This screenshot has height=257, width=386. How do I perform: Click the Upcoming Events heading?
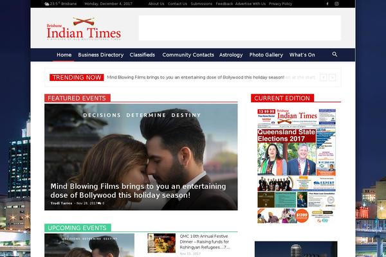77,228
